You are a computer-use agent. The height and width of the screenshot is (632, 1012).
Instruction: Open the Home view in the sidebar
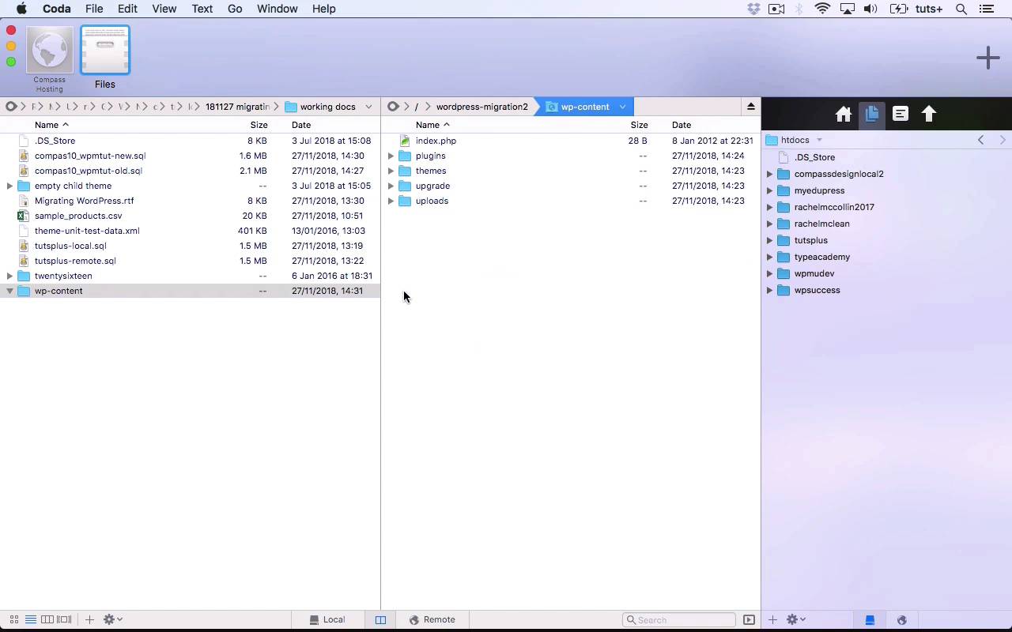pos(843,115)
